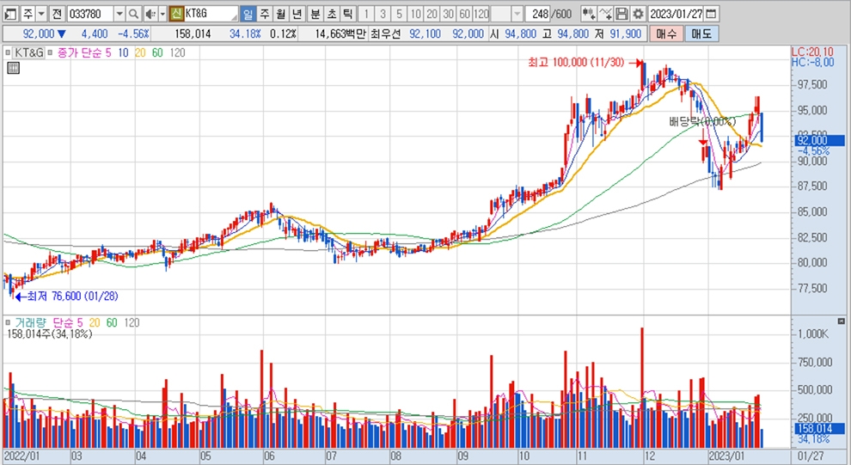Toggle the 분 (minute) chart period
This screenshot has height=465, width=851.
tap(315, 14)
